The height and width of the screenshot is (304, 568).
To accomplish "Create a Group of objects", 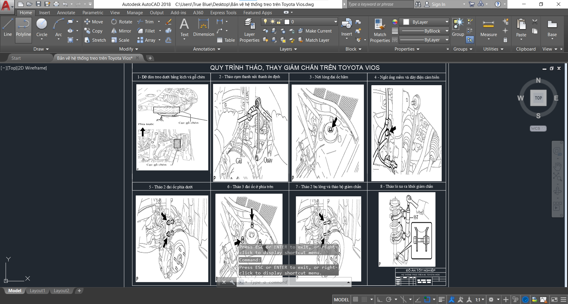I will 458,27.
